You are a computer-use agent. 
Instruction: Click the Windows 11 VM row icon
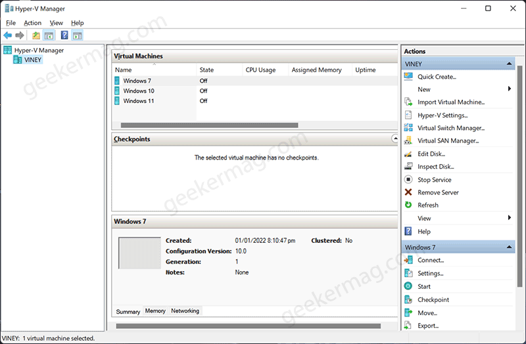[117, 101]
